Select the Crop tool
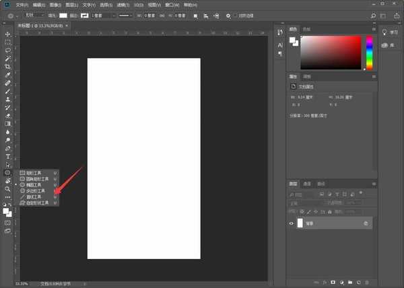 (8, 67)
